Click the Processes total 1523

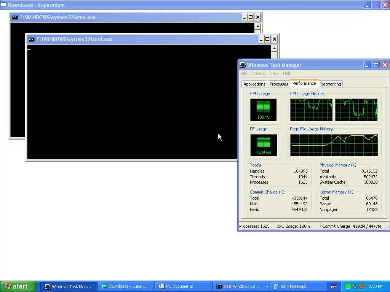click(x=303, y=182)
